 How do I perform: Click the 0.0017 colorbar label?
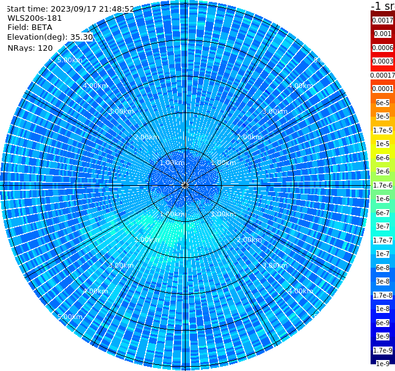(383, 20)
